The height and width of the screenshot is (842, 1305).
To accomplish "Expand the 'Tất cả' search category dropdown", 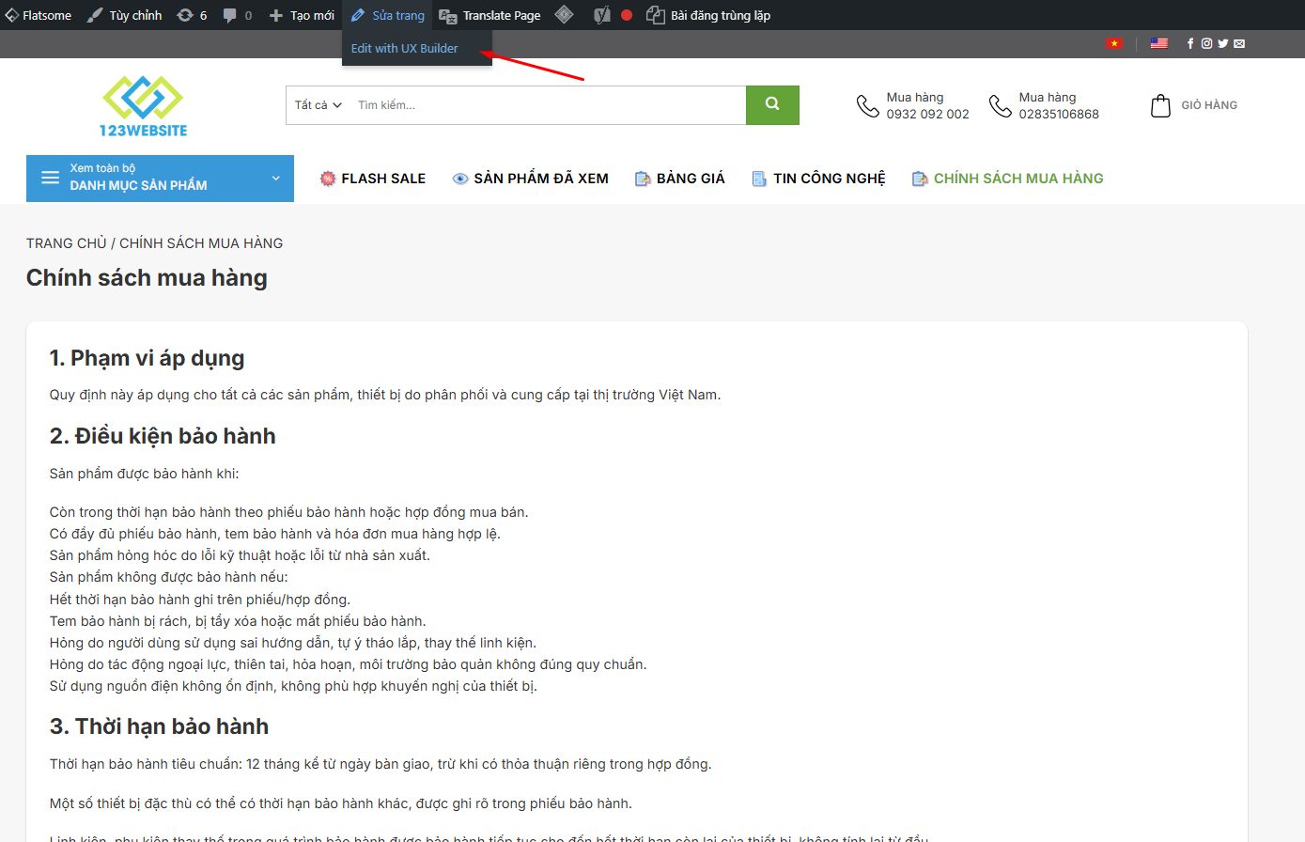I will (318, 105).
